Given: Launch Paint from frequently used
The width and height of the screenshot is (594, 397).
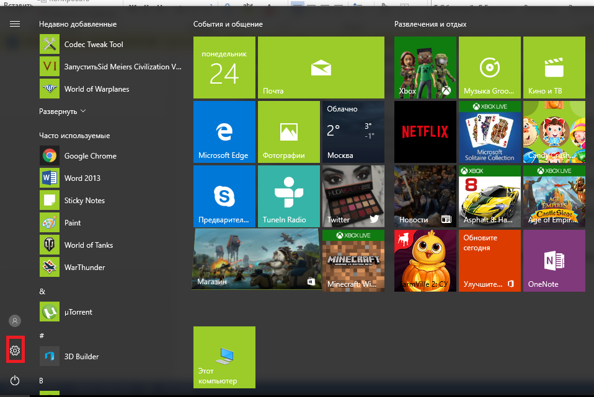Looking at the screenshot, I should (110, 222).
